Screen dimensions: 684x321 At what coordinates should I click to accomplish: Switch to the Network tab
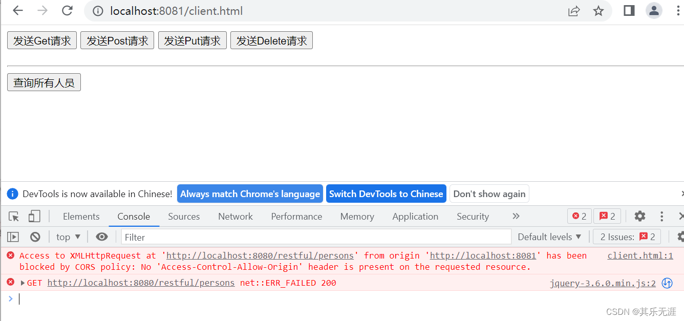[x=236, y=217]
